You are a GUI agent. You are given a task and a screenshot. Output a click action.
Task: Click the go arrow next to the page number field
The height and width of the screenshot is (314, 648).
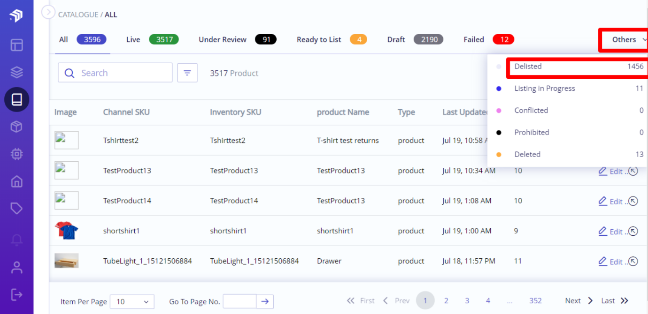coord(265,301)
